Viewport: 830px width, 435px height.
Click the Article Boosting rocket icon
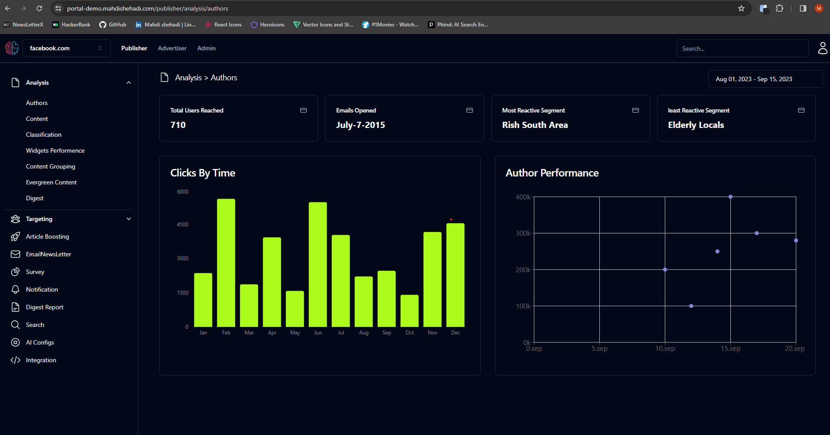[15, 236]
